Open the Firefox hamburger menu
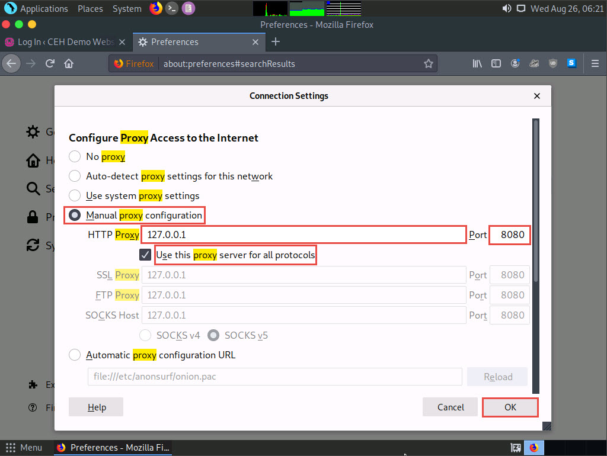Viewport: 607px width, 456px height. point(595,63)
